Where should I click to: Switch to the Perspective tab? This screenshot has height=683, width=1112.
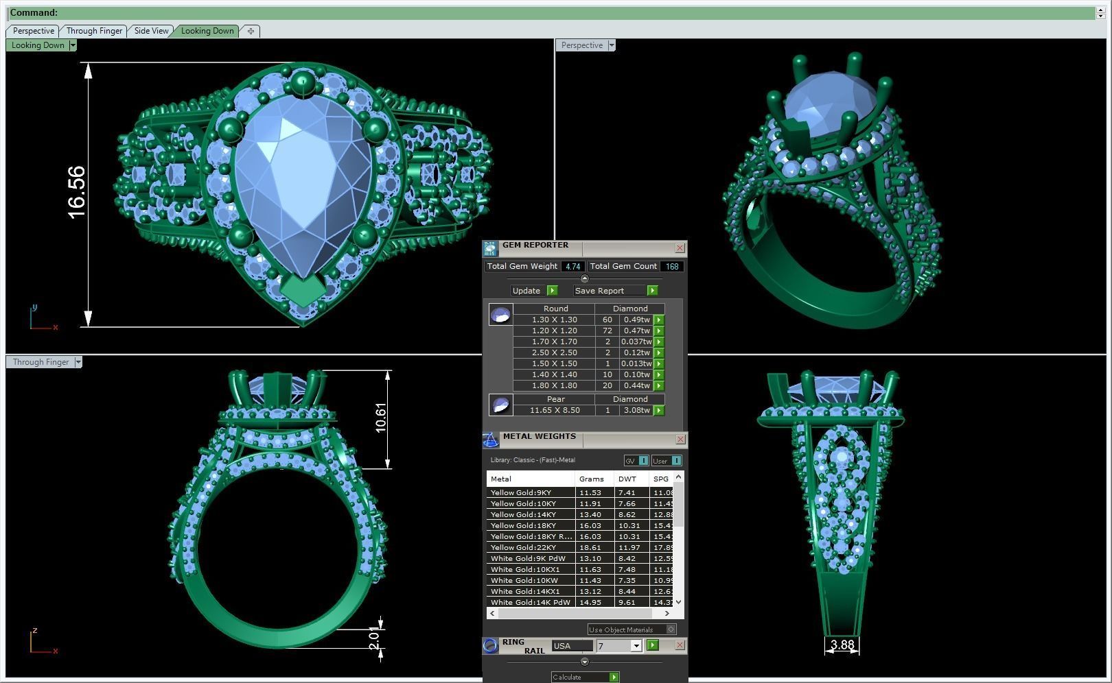pyautogui.click(x=33, y=31)
